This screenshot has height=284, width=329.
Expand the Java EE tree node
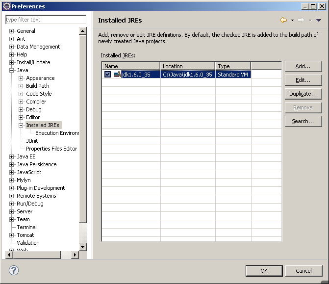[12, 156]
